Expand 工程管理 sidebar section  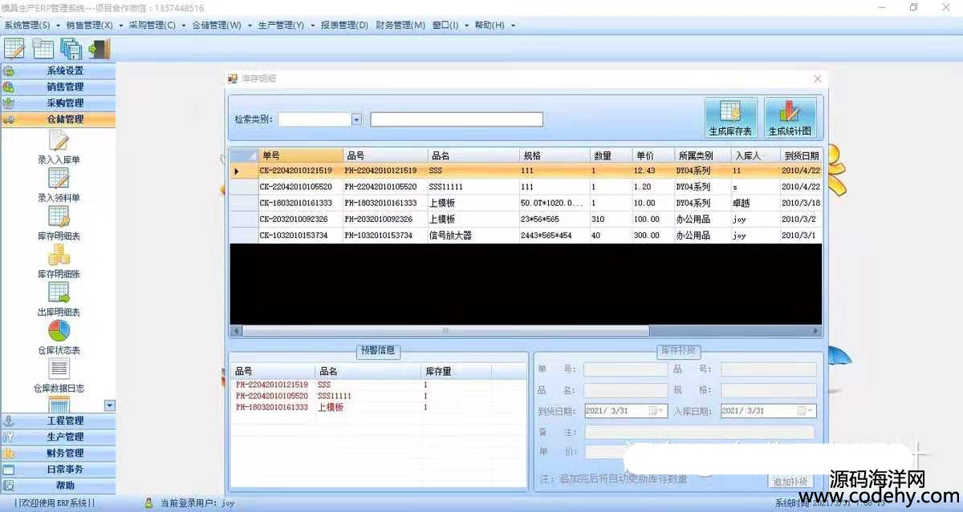[x=58, y=421]
